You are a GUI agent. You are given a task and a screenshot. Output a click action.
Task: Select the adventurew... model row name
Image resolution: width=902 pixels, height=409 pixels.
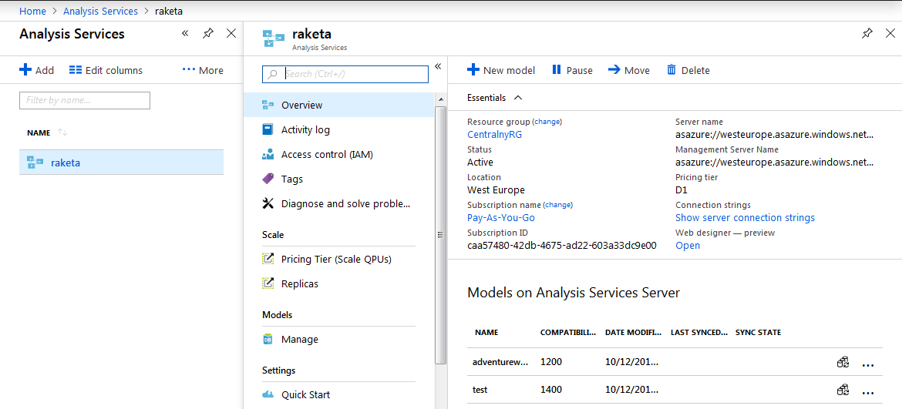click(500, 362)
